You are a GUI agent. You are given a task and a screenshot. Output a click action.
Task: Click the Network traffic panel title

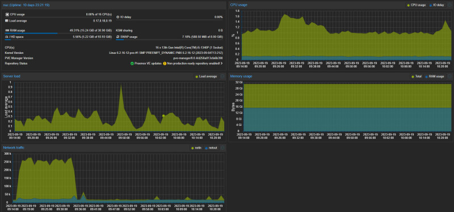pos(14,148)
